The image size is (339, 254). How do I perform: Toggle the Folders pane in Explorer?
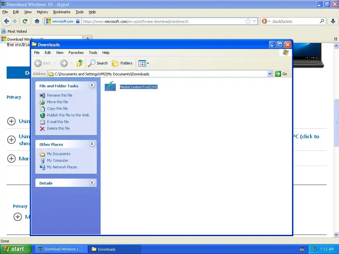122,63
